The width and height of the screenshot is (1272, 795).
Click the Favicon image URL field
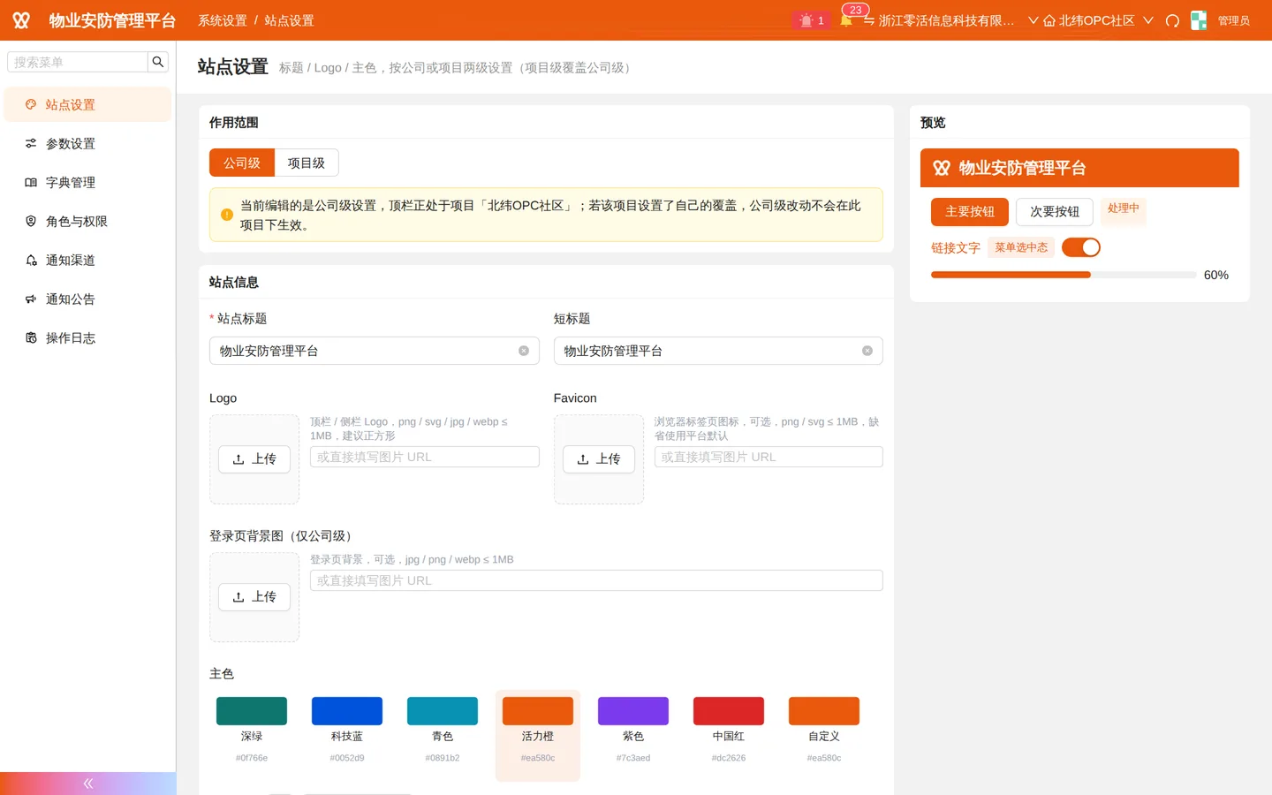768,457
